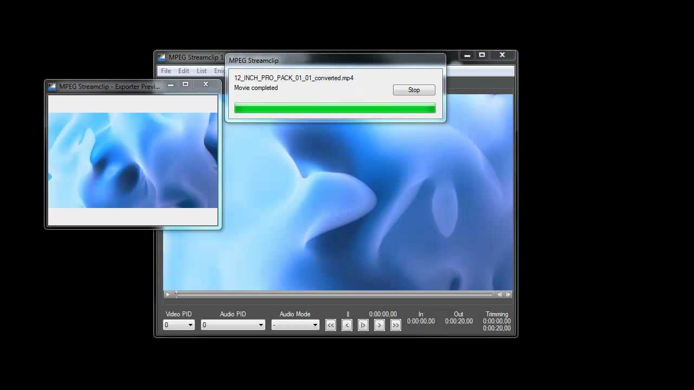Viewport: 694px width, 390px height.
Task: Click the step-back icon at seek bar right end
Action: pos(500,295)
